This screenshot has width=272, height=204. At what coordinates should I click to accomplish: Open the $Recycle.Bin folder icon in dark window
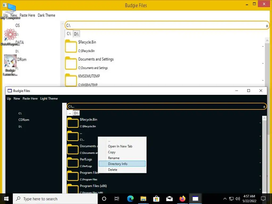(73, 123)
